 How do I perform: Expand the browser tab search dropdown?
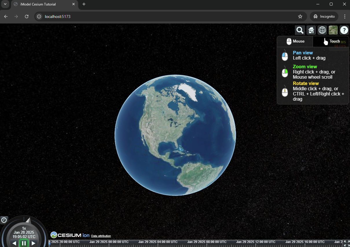pos(5,4)
